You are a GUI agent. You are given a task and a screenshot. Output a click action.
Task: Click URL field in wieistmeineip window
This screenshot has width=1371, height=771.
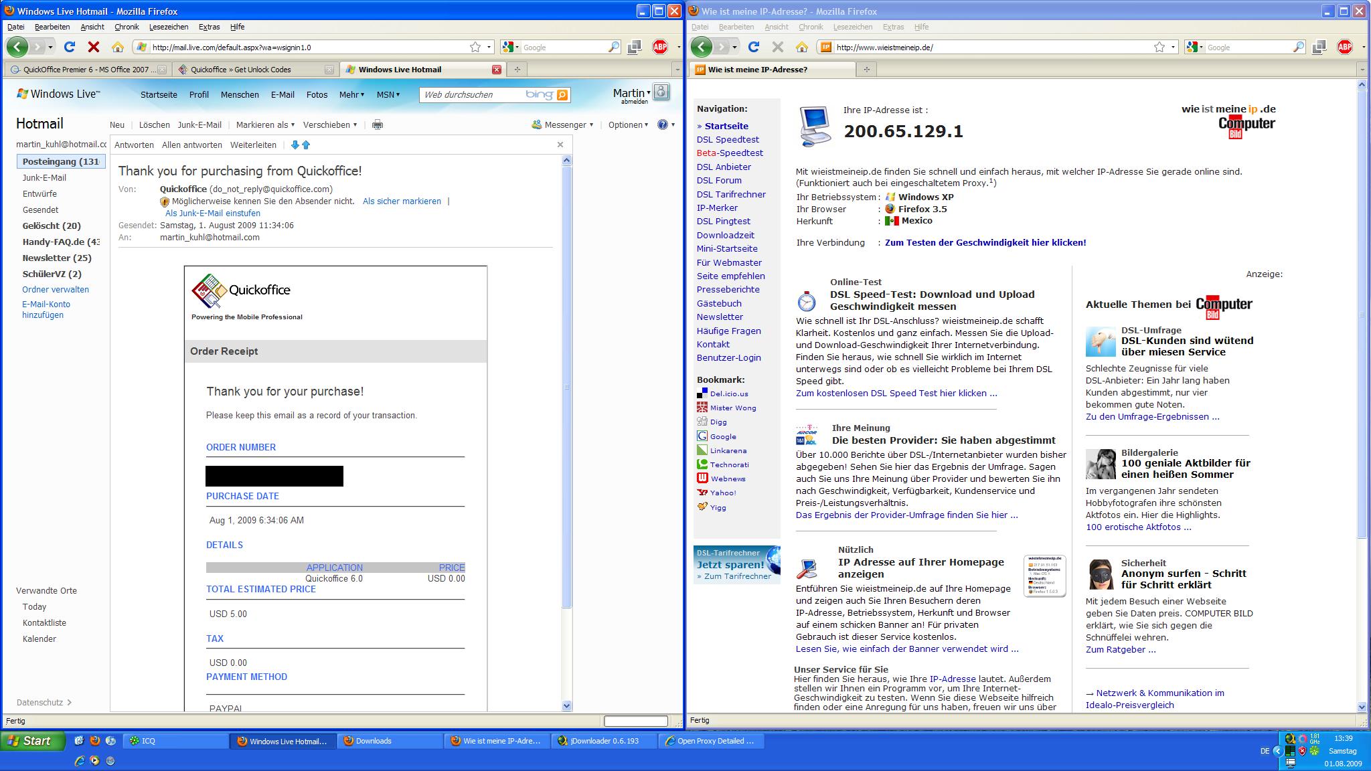coord(993,47)
